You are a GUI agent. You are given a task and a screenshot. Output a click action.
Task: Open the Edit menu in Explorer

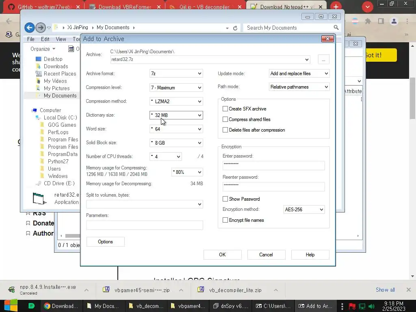[45, 39]
